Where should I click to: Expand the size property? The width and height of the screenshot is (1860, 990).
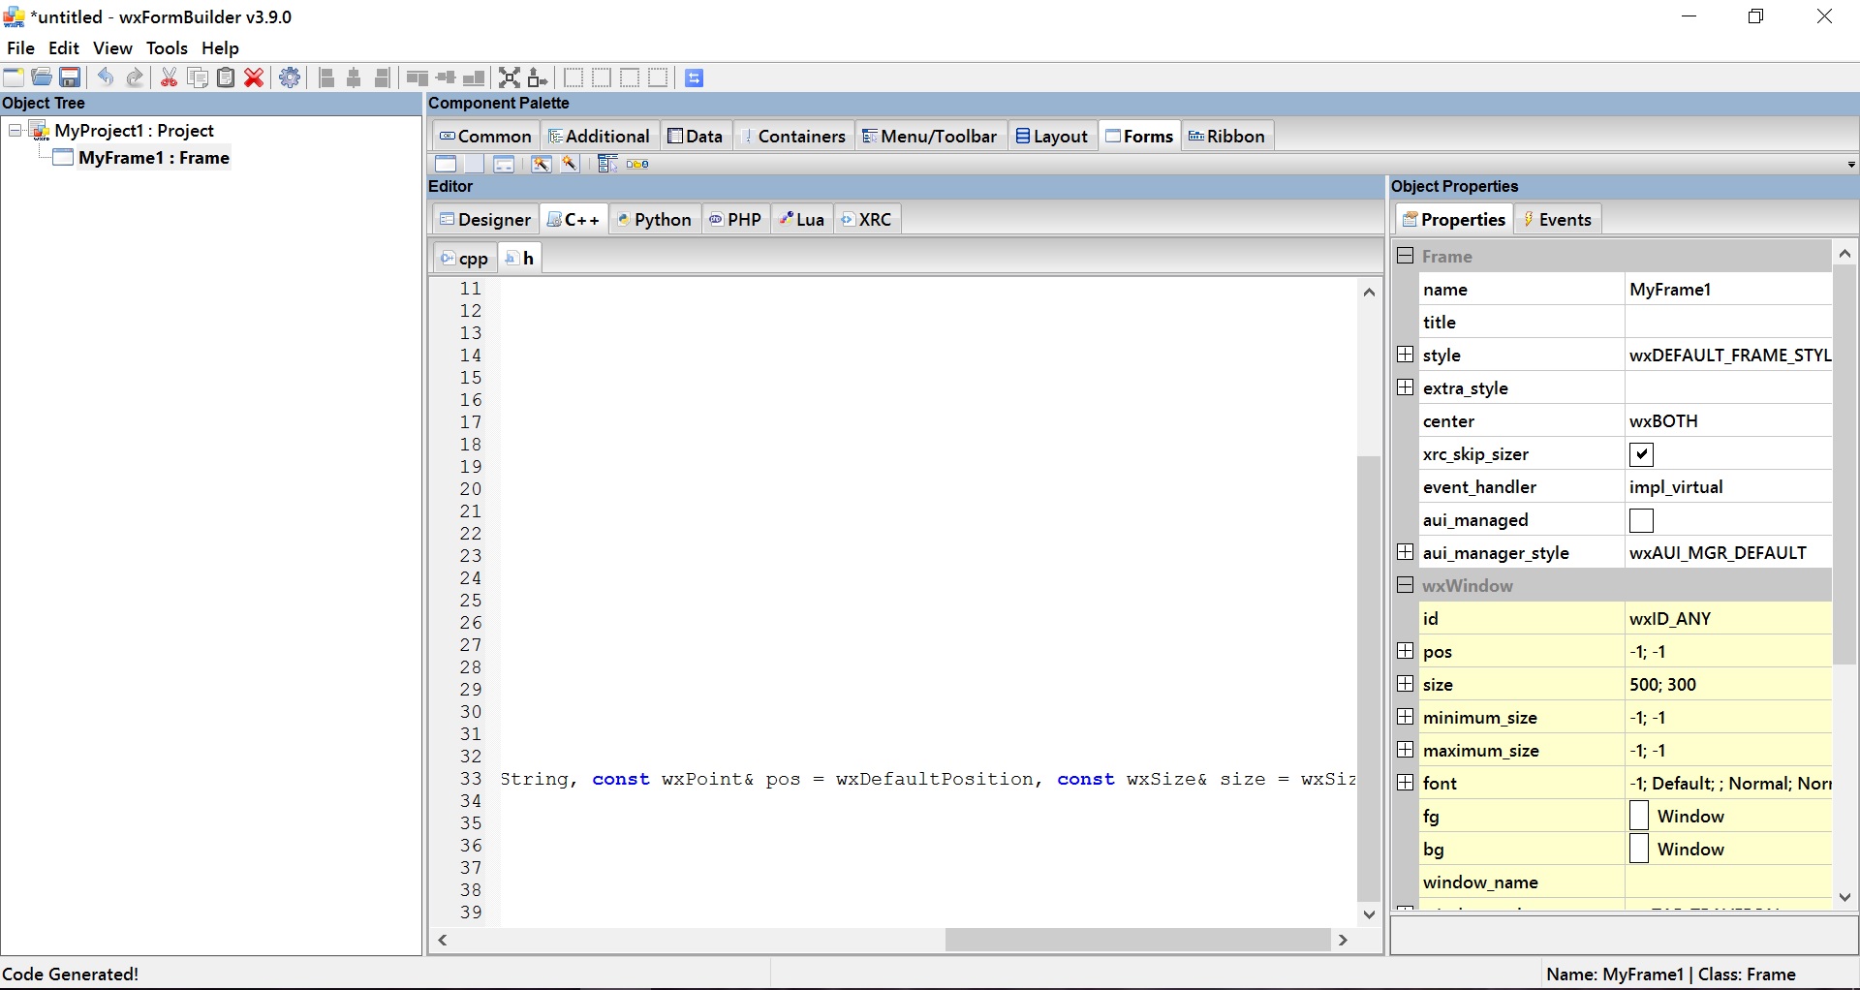tap(1405, 684)
